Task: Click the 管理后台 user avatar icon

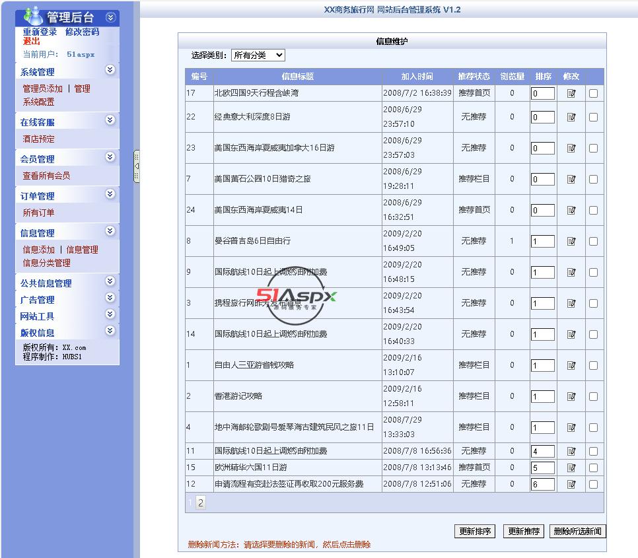Action: coord(34,15)
